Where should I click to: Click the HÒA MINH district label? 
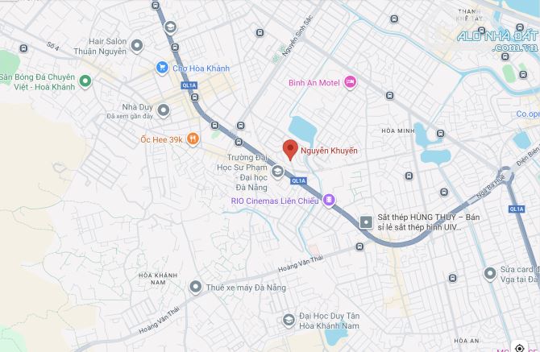point(398,130)
